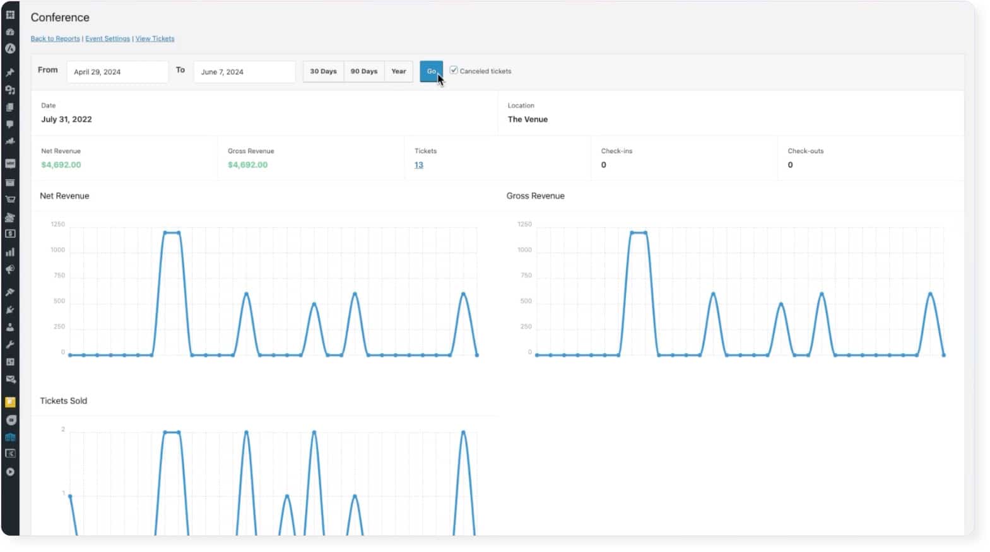This screenshot has height=552, width=990.
Task: Open the Media library icon
Action: pyautogui.click(x=10, y=90)
